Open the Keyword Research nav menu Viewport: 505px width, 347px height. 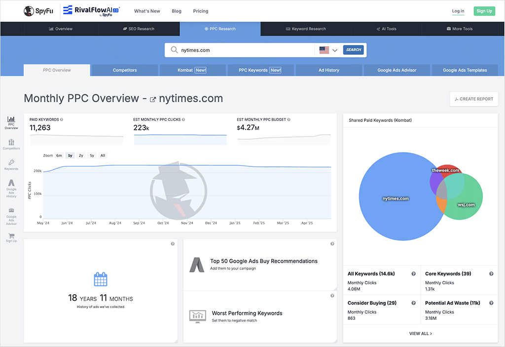click(x=306, y=29)
